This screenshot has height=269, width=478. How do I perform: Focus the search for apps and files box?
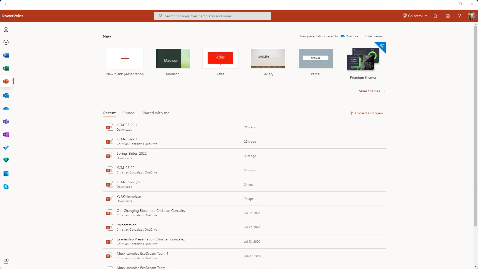pos(212,16)
